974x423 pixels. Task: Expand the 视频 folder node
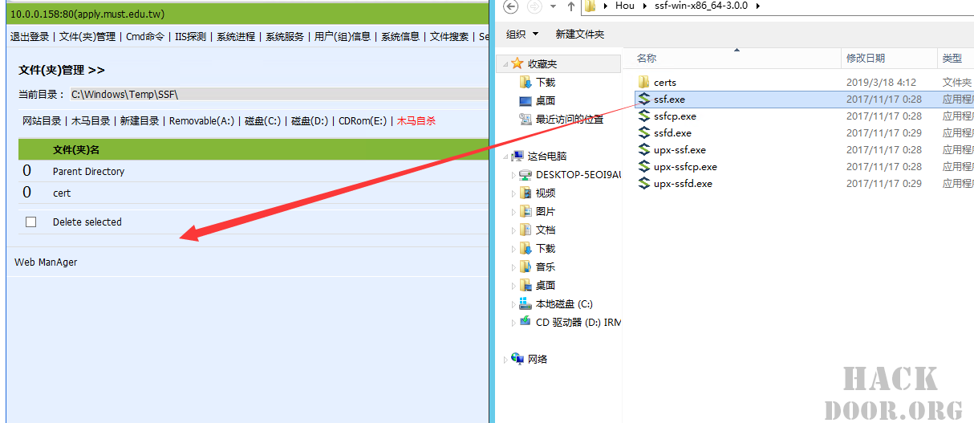tap(514, 193)
